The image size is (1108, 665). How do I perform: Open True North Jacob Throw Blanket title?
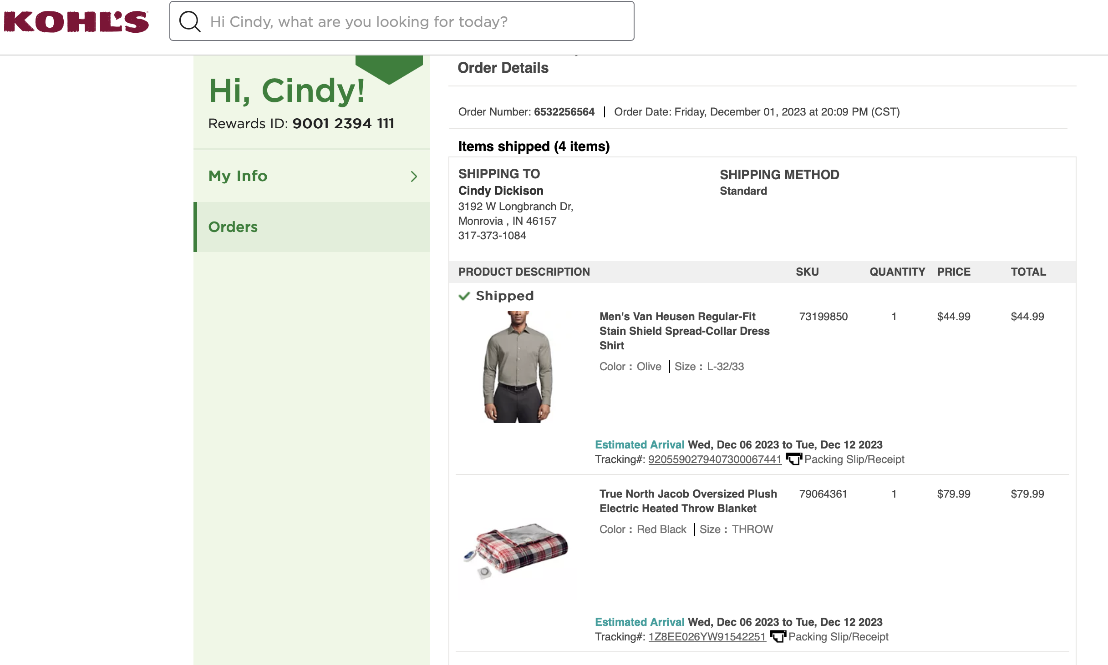(688, 501)
